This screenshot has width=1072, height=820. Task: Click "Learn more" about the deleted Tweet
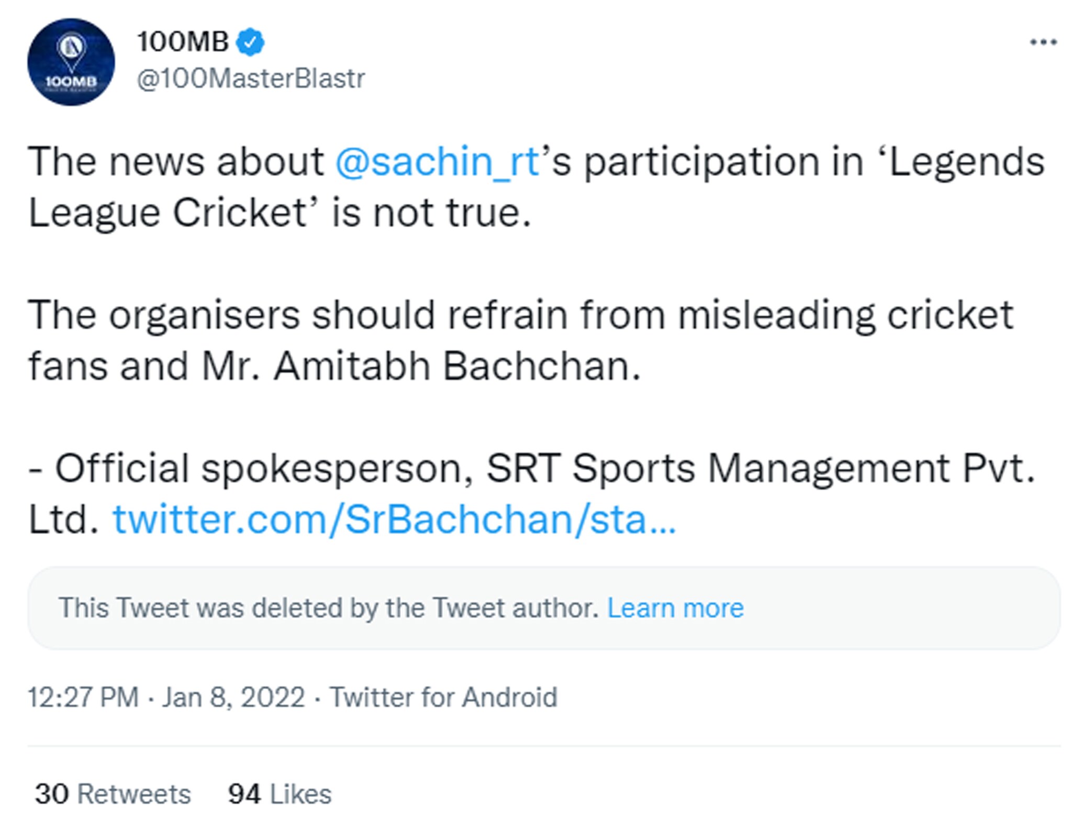pyautogui.click(x=675, y=608)
